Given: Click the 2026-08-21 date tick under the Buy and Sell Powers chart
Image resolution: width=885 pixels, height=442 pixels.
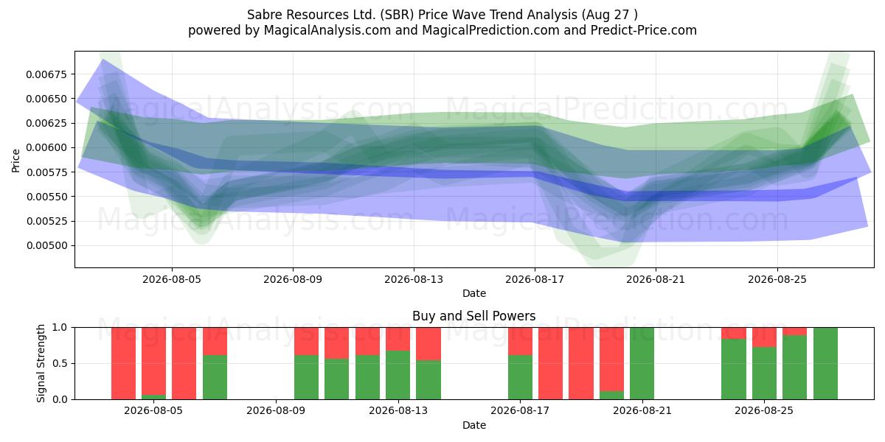Looking at the screenshot, I should click(642, 411).
